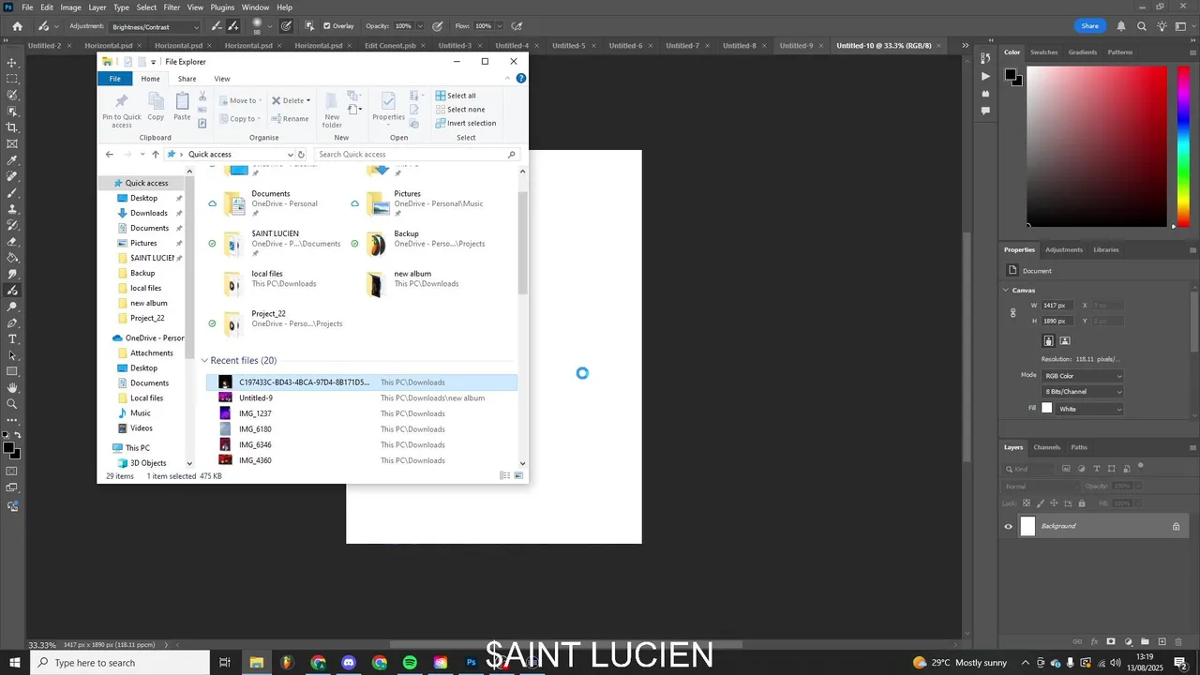Set canvas to landscape orientation
The image size is (1200, 675).
tap(1065, 341)
